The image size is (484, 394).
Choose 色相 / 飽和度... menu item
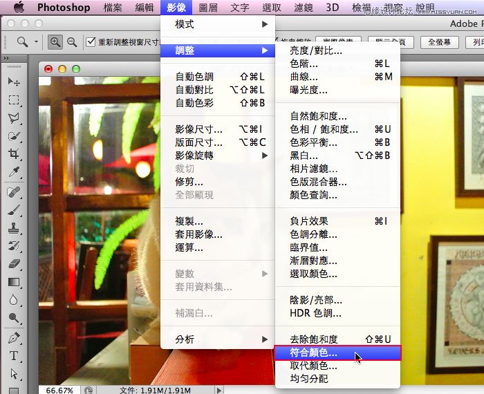(x=337, y=129)
